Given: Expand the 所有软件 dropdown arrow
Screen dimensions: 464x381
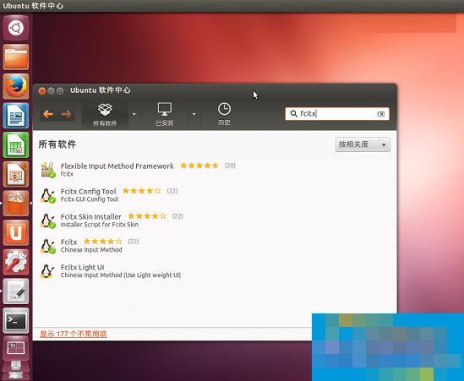Looking at the screenshot, I should [x=134, y=114].
